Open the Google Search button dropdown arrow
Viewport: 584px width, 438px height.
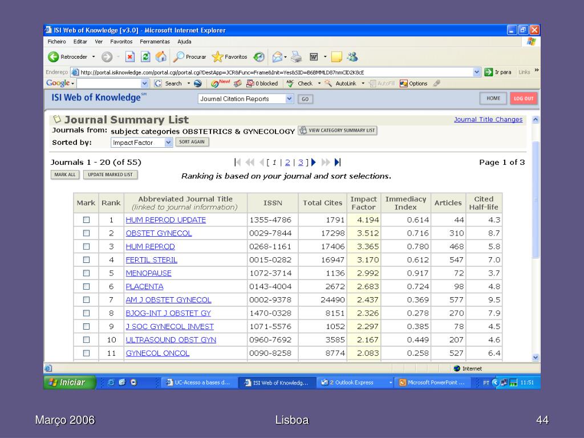point(188,83)
